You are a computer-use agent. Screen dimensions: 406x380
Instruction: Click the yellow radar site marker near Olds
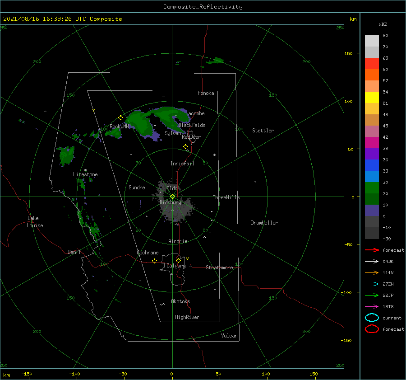click(x=172, y=197)
